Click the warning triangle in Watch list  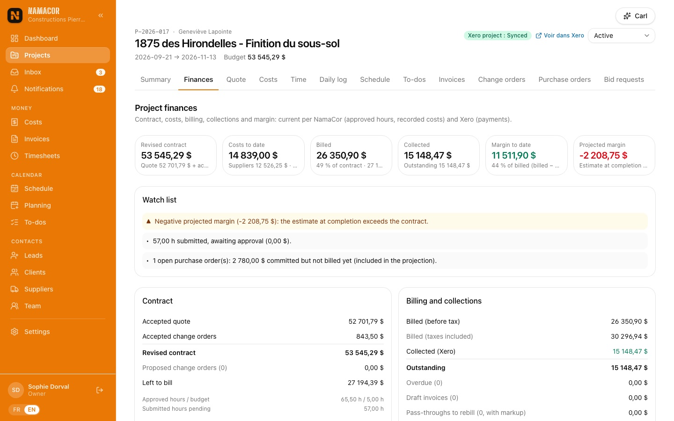(148, 221)
